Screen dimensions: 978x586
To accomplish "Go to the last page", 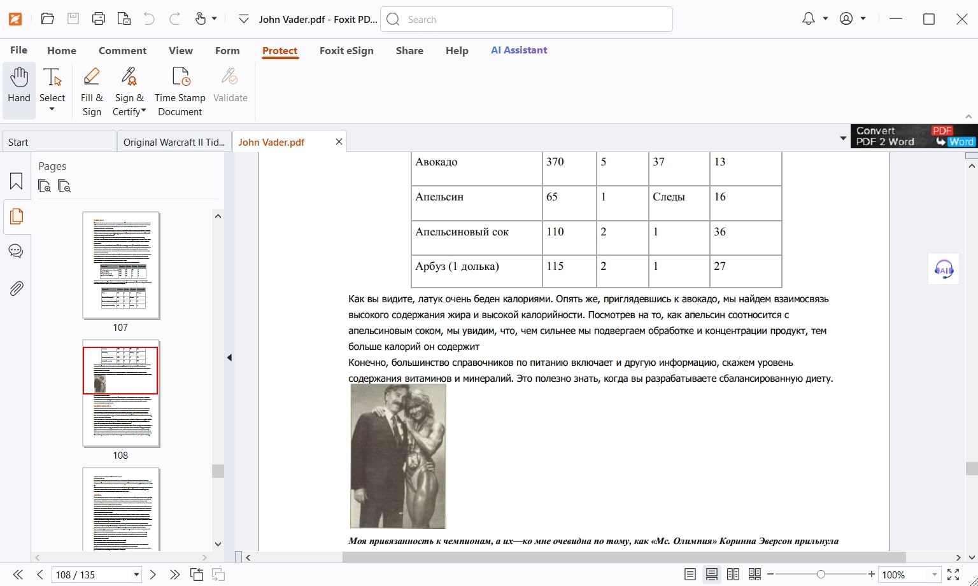I will point(174,575).
